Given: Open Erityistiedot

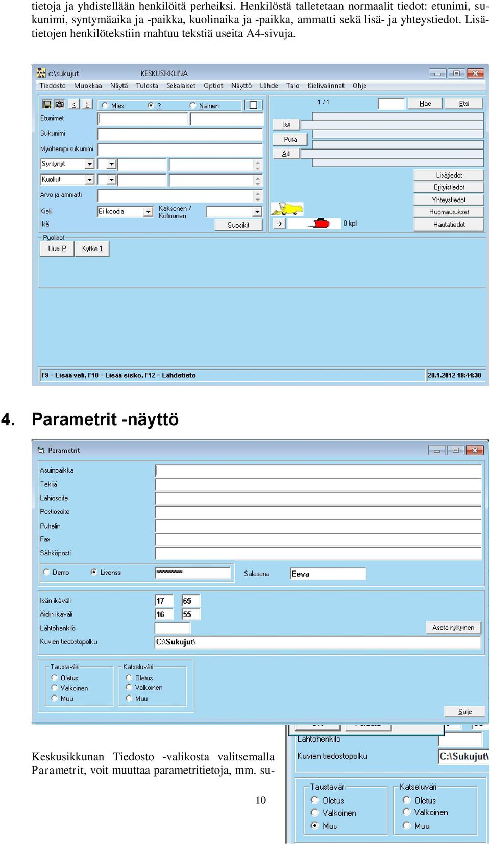Looking at the screenshot, I should click(449, 187).
